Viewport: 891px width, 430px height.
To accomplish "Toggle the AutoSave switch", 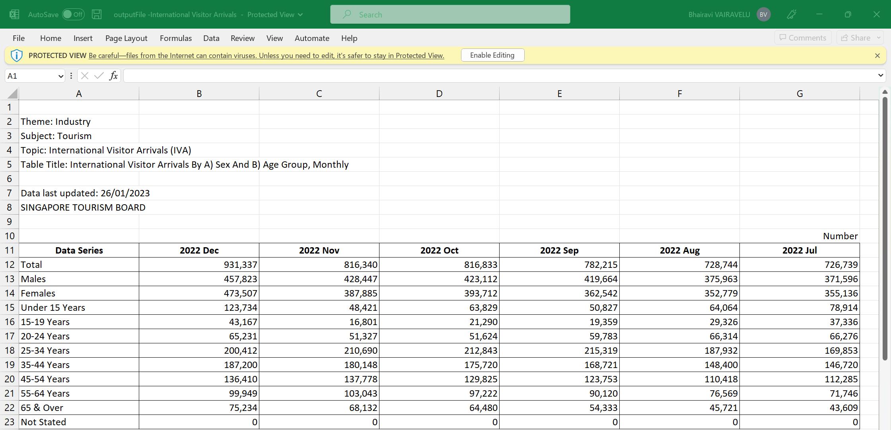I will click(74, 15).
